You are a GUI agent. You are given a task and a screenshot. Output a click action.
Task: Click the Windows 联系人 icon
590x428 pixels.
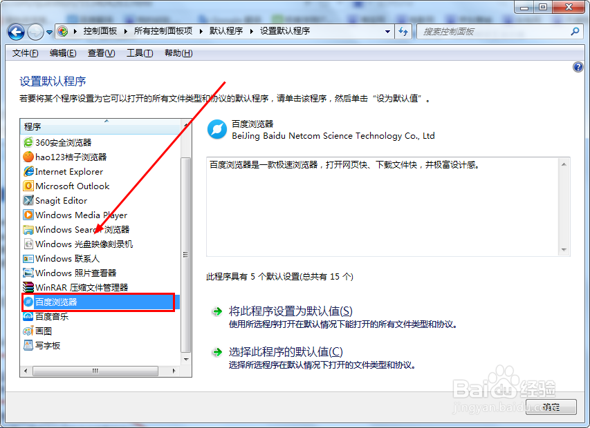(x=28, y=259)
